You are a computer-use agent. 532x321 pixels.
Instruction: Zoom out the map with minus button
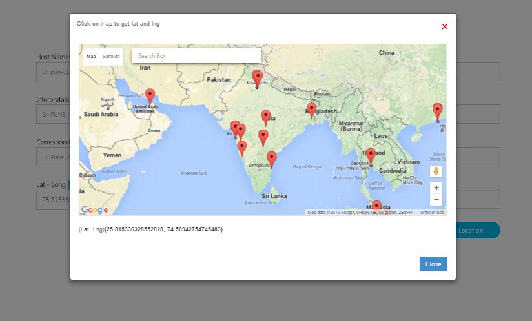[x=436, y=200]
